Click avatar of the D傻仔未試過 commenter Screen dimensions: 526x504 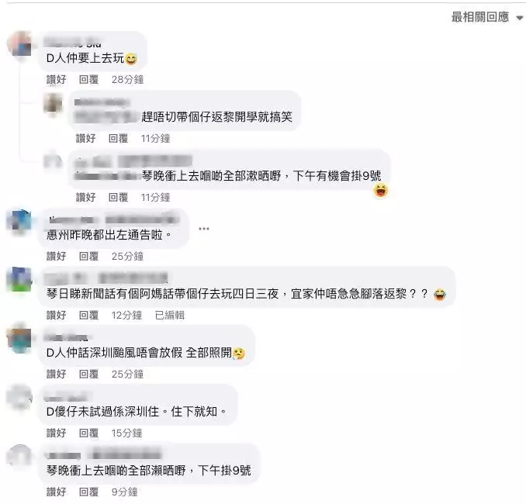[x=19, y=398]
